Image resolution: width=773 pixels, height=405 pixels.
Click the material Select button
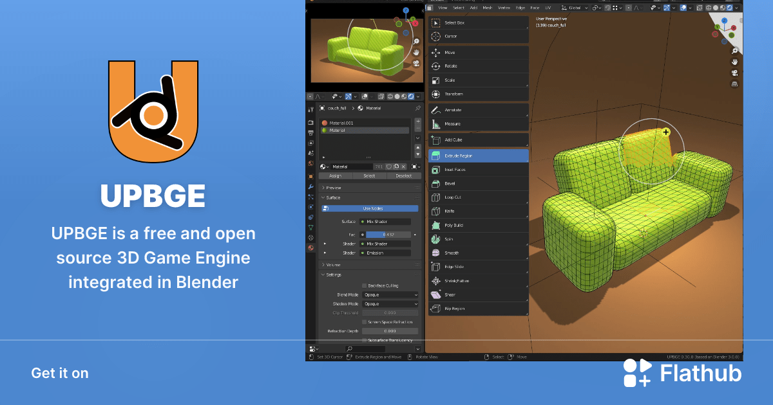(x=369, y=175)
